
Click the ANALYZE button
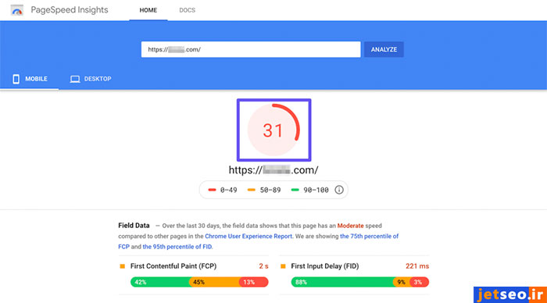click(x=384, y=49)
